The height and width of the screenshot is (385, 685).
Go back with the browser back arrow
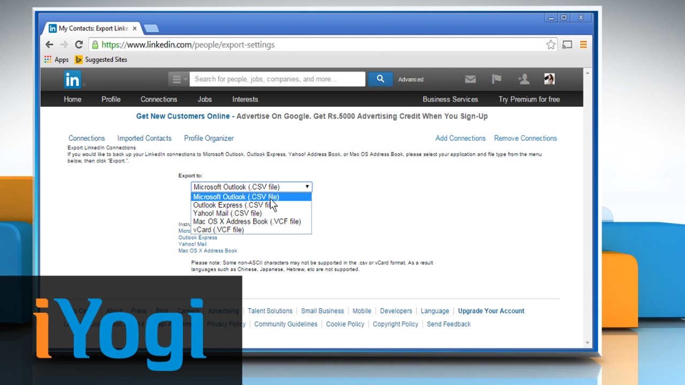click(x=49, y=45)
